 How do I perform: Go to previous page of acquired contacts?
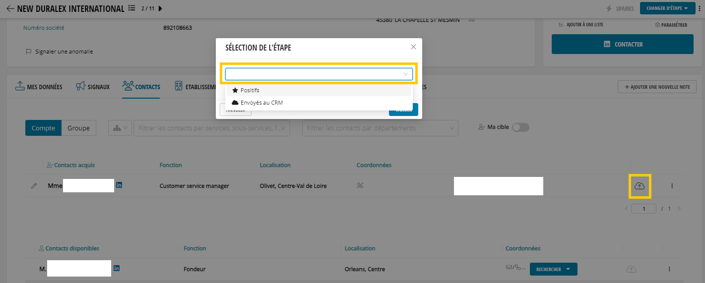pyautogui.click(x=626, y=209)
